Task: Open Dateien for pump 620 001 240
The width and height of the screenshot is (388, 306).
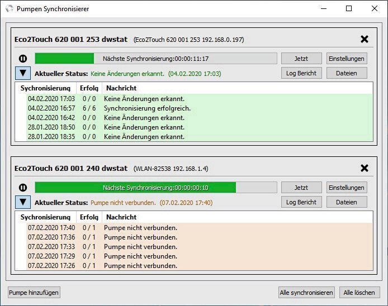Action: tap(347, 202)
